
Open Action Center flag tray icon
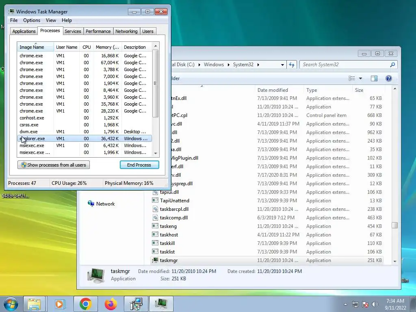365,304
